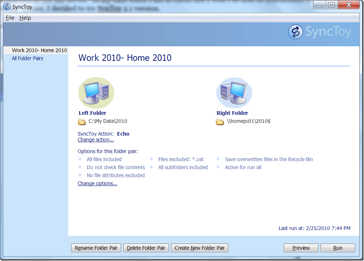
Task: Click the All files included option
Action: (x=104, y=159)
